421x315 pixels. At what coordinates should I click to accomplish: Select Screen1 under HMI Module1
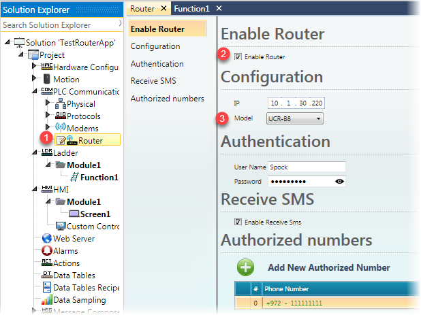click(x=92, y=214)
